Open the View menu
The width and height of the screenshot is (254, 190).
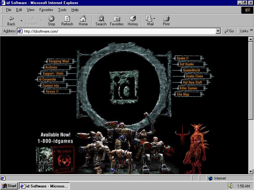[30, 10]
